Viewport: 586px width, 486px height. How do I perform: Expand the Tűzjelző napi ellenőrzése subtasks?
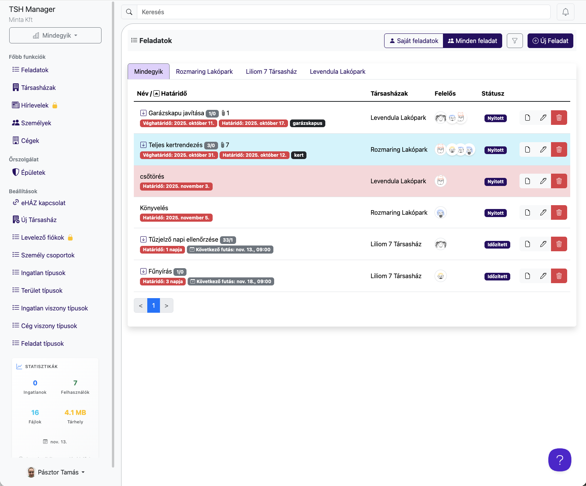pyautogui.click(x=143, y=239)
